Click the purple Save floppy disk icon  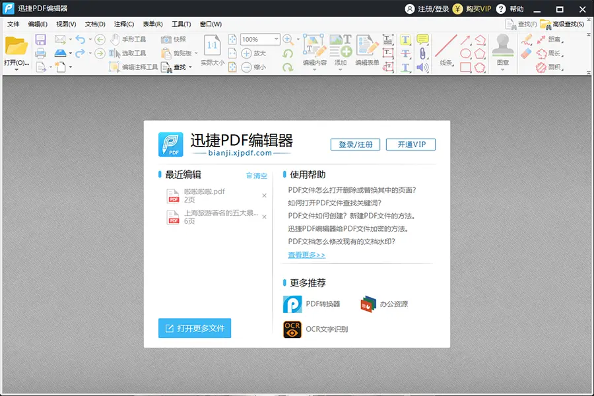pos(40,40)
